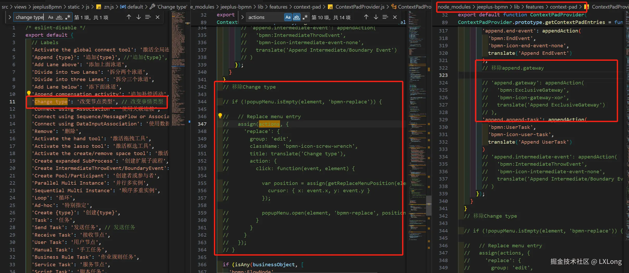The width and height of the screenshot is (629, 273).
Task: Click find-in-selection icon in 'actions' find bar
Action: [385, 17]
